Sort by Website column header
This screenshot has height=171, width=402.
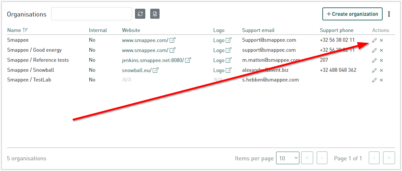[x=131, y=30]
